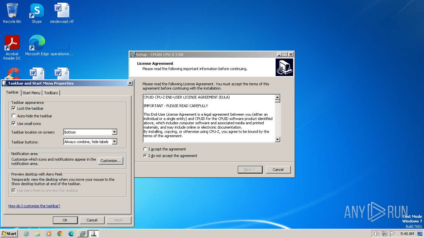Screen dimensions: 424x238
Task: Switch to Taskbar Properties taskbar button
Action: point(93,234)
